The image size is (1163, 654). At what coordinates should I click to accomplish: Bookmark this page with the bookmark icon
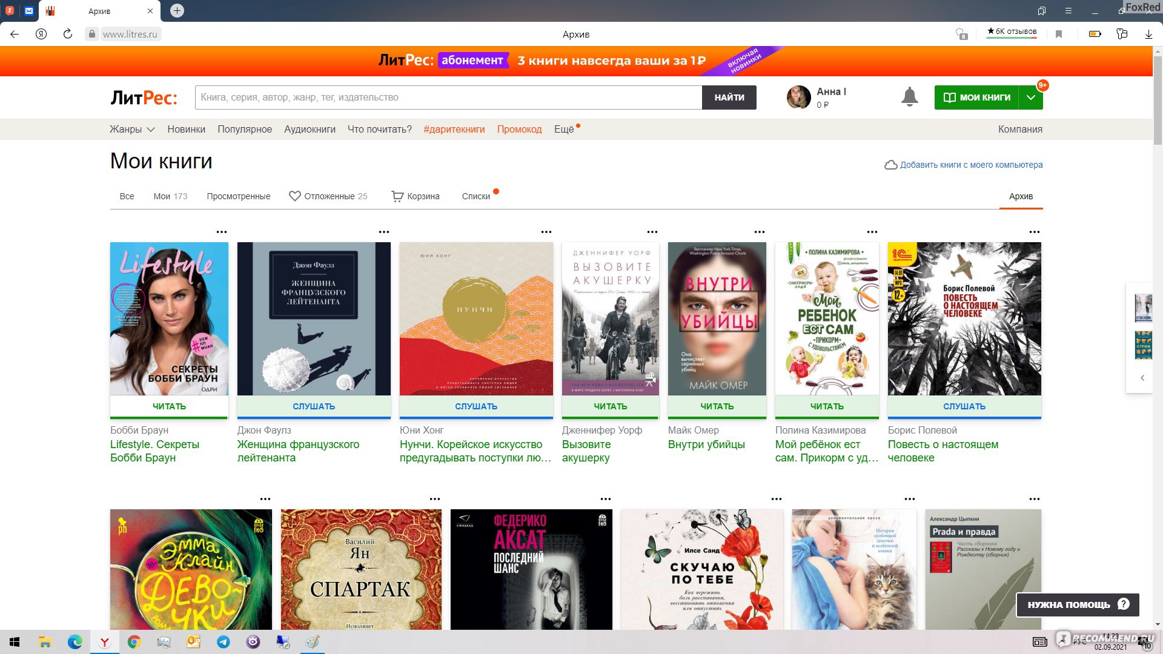pyautogui.click(x=1059, y=34)
